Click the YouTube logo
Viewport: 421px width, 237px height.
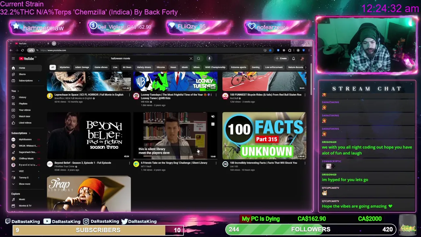(x=27, y=59)
